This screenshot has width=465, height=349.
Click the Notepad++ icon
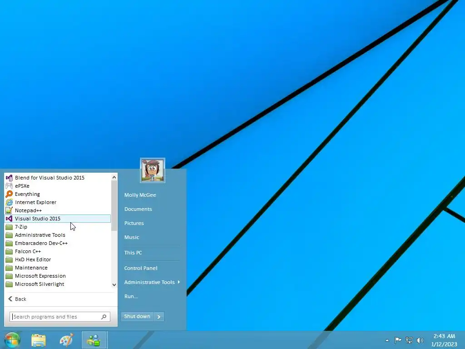pos(9,210)
